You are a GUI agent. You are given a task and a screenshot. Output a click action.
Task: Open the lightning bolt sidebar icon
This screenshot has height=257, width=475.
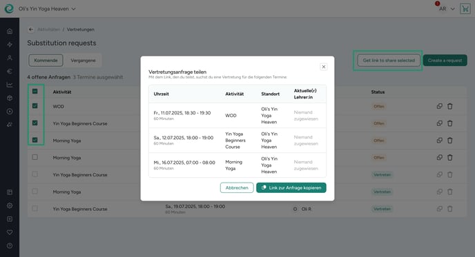[x=10, y=45]
